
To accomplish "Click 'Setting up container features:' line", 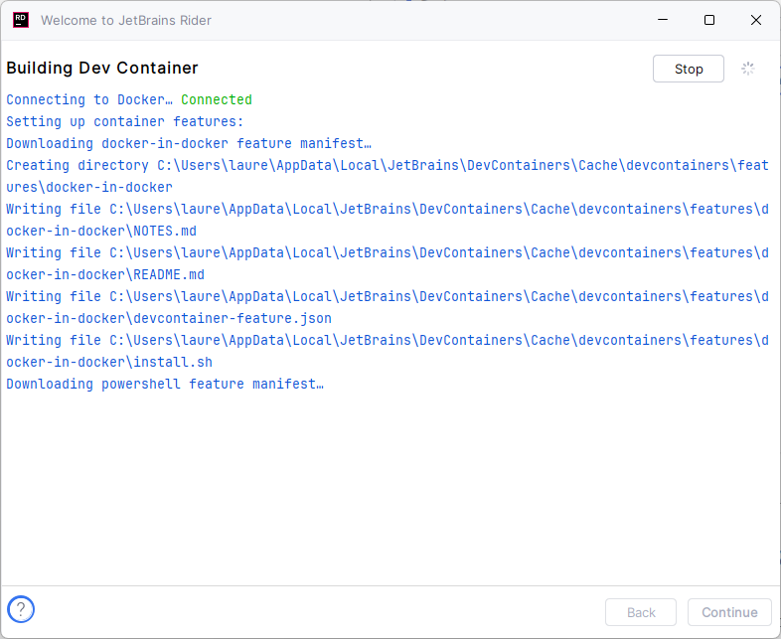I will [125, 121].
